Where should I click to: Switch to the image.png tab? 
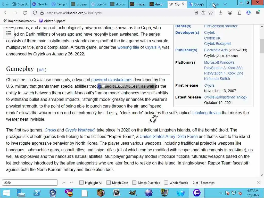(138, 4)
